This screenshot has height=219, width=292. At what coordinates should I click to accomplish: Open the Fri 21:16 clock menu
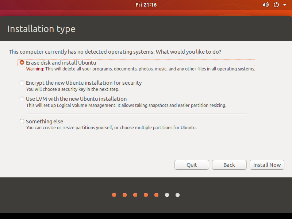point(146,5)
